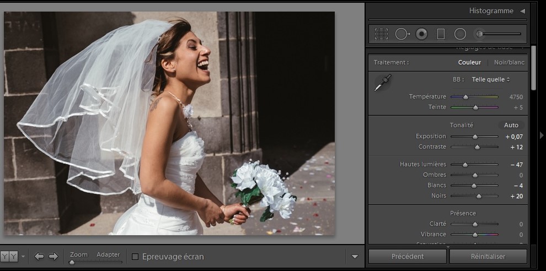Select the Graduated filter tool

(441, 34)
